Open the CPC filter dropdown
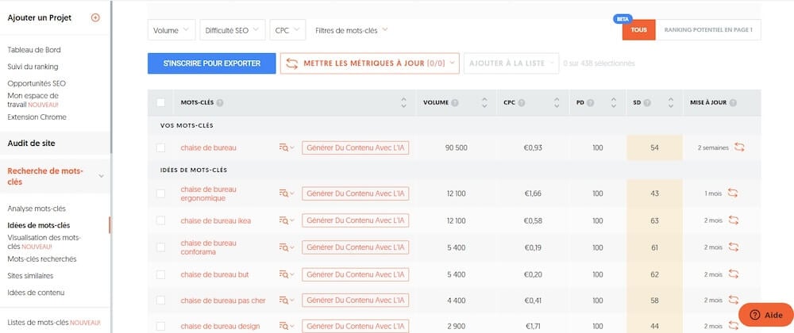 (287, 30)
